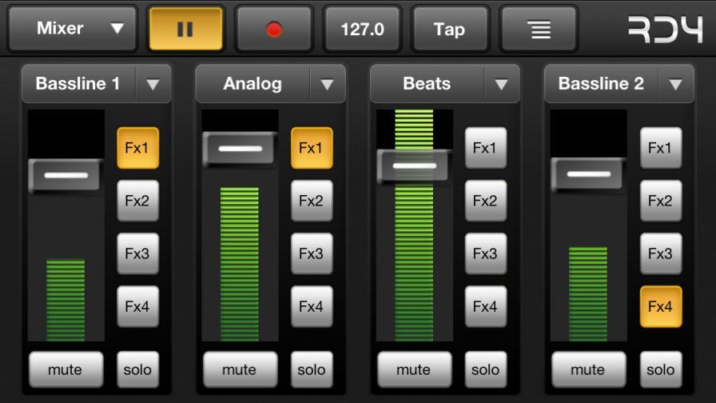Click the Beats volume fader handle

pyautogui.click(x=414, y=166)
